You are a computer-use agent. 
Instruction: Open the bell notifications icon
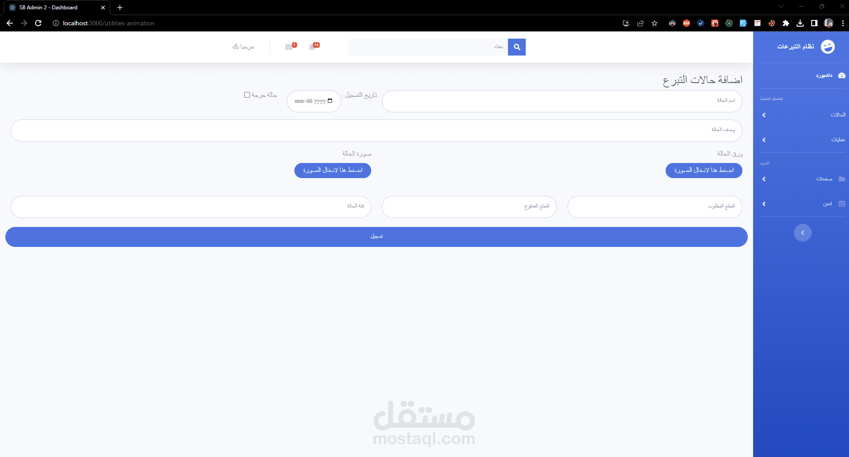click(x=313, y=47)
